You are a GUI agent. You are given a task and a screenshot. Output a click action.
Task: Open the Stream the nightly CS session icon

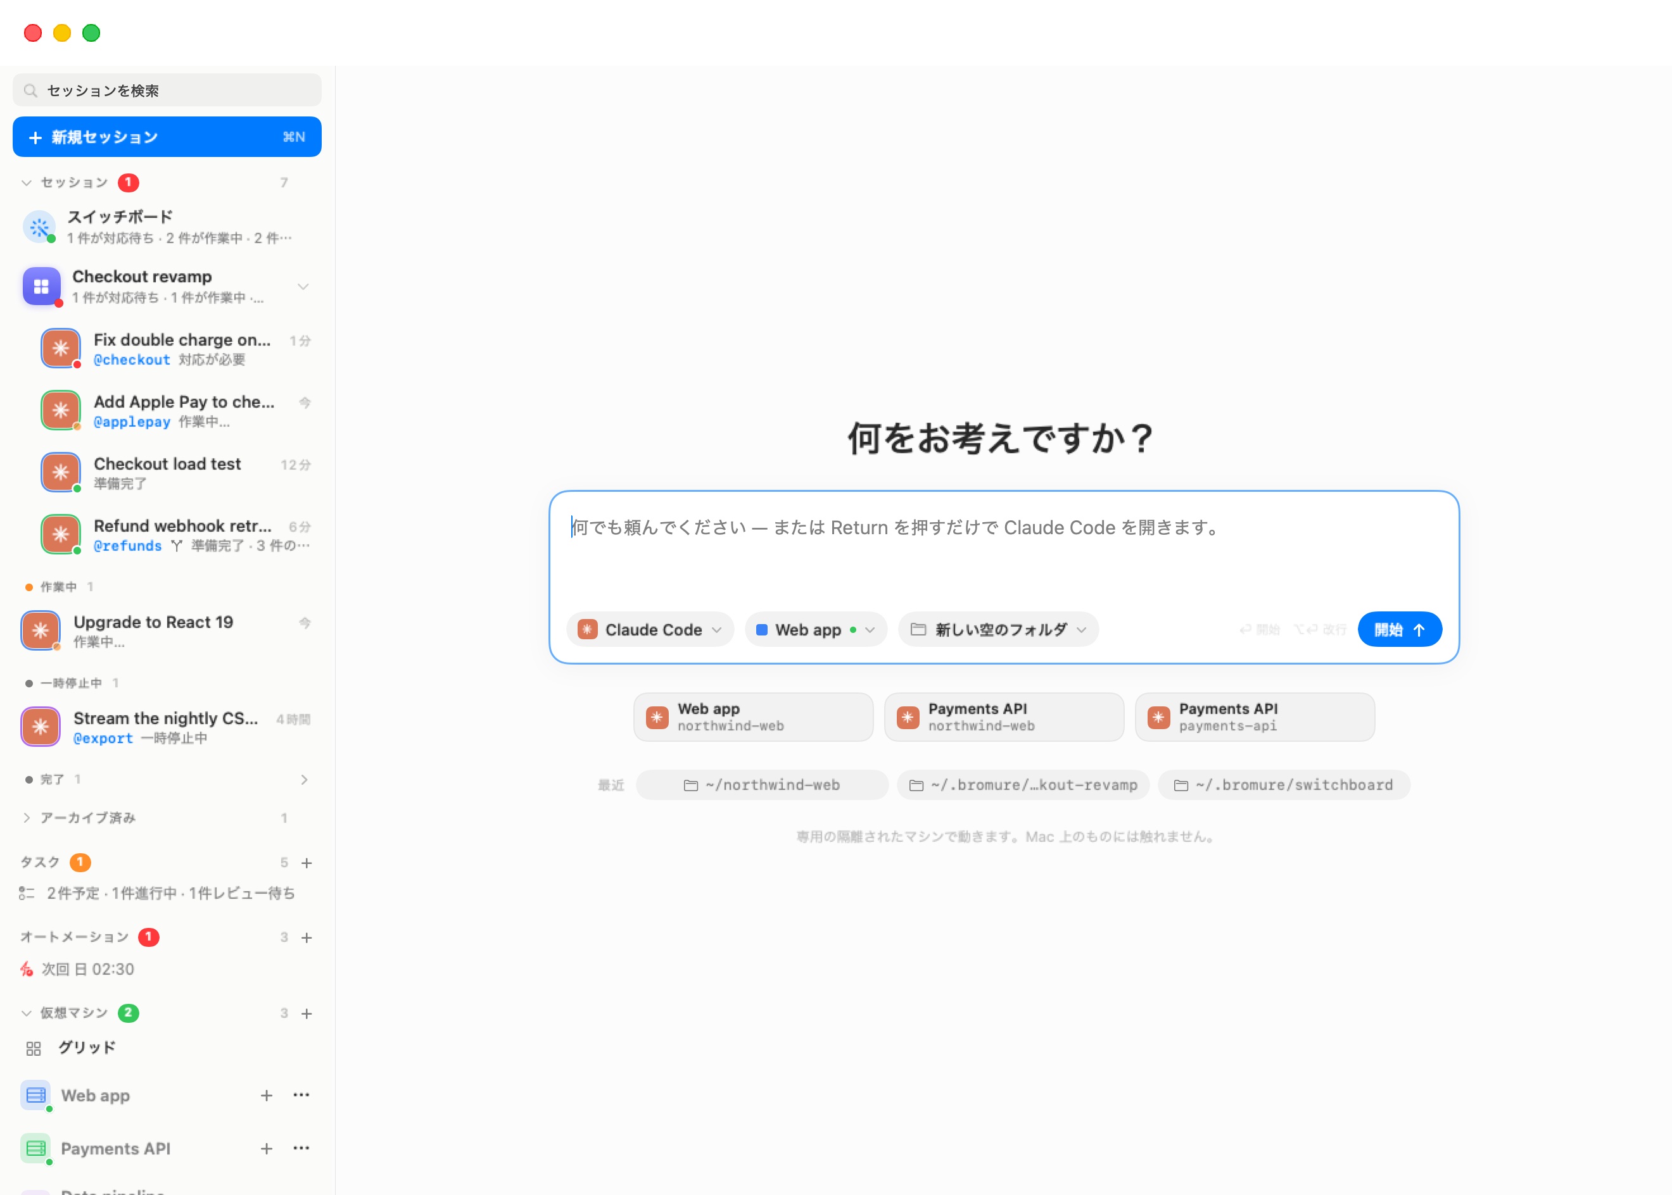tap(41, 727)
